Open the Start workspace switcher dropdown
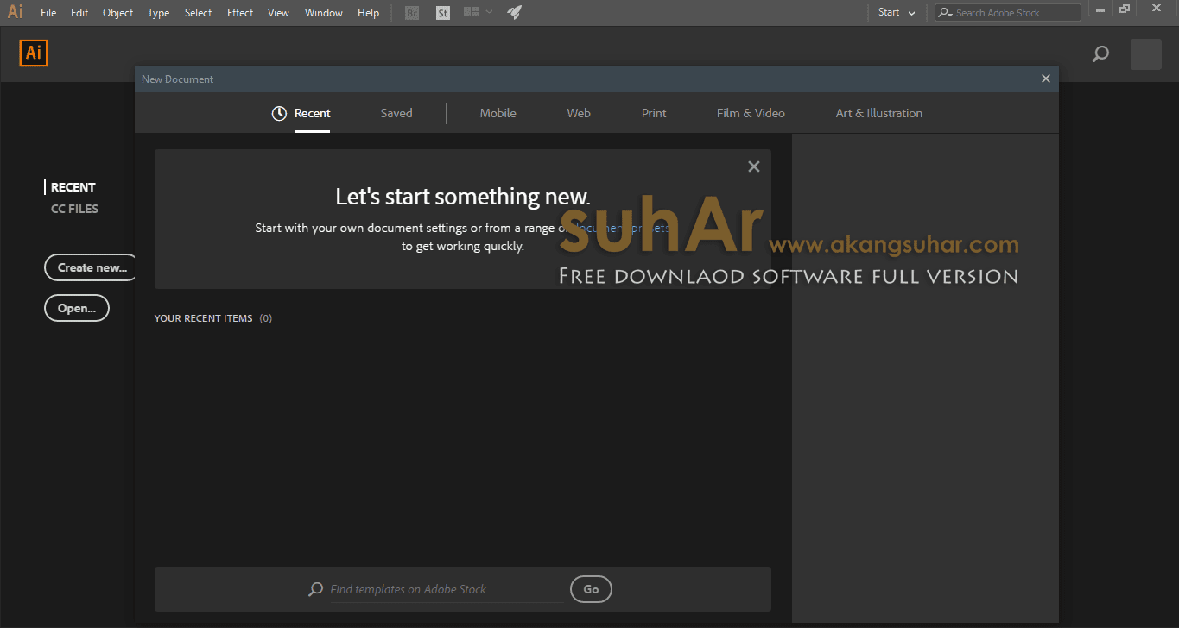 coord(897,12)
